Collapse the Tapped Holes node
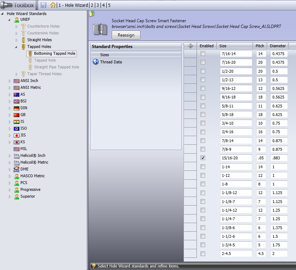 coord(16,47)
